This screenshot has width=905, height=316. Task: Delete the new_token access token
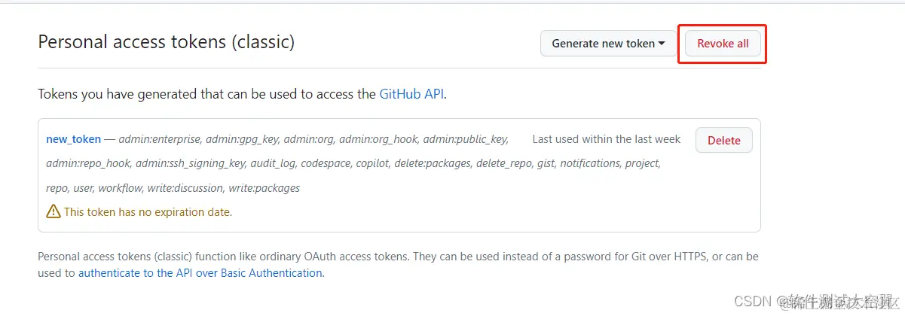pyautogui.click(x=723, y=140)
